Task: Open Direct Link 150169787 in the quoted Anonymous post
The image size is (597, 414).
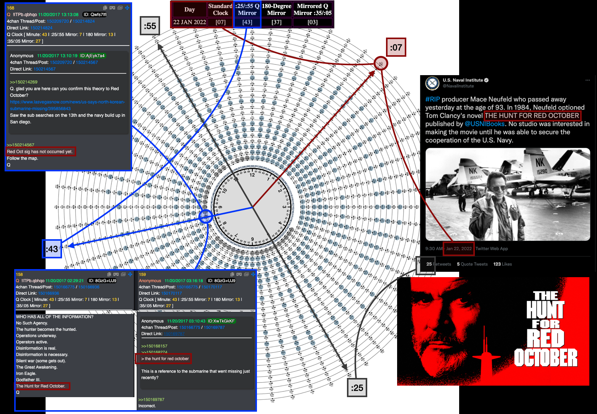Action: (x=174, y=334)
